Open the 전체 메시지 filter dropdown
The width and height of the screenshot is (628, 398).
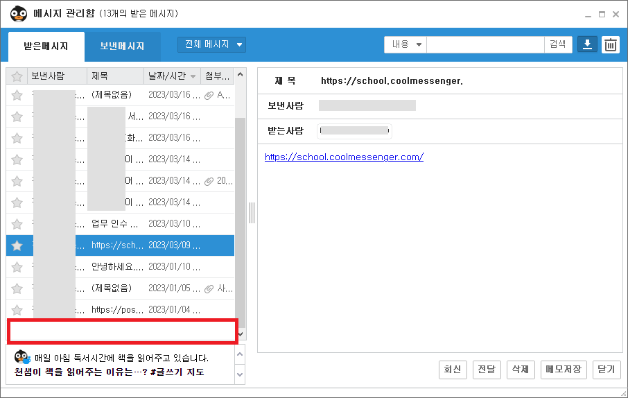click(x=211, y=44)
